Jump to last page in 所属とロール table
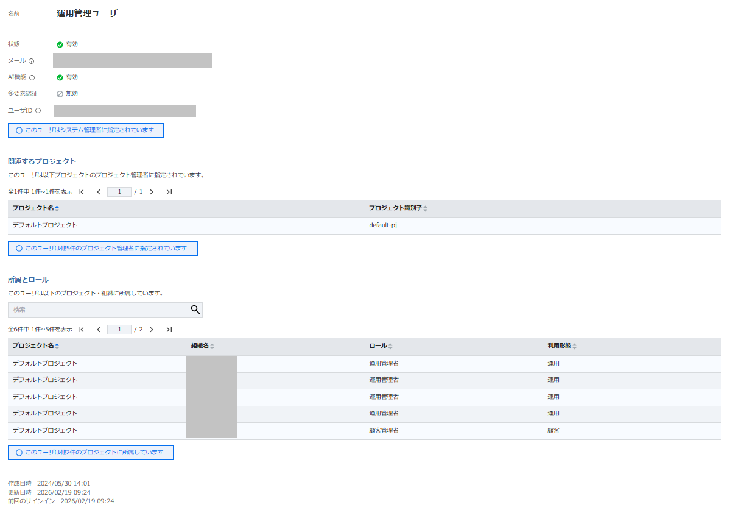Image resolution: width=730 pixels, height=516 pixels. [169, 330]
